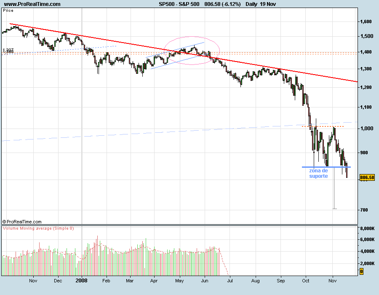379x295 pixels.
Task: Click the 2,000K volume axis label
Action: tap(367, 263)
